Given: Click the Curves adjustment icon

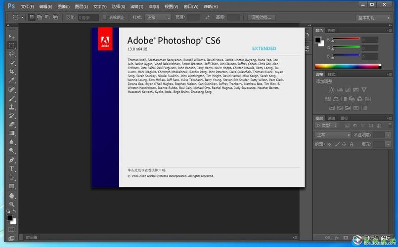Looking at the screenshot, I should click(348, 90).
